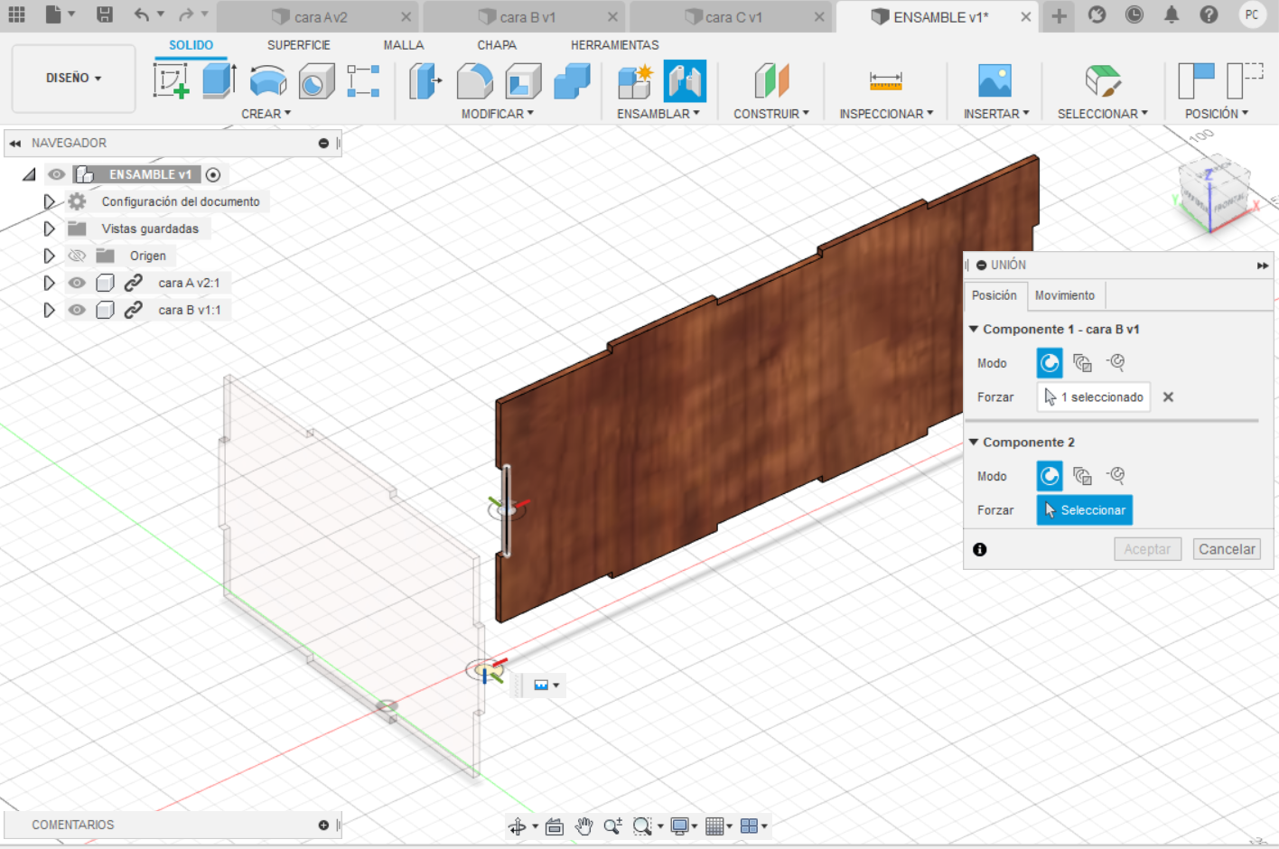Click the Seleccionar tool icon

click(x=1103, y=80)
